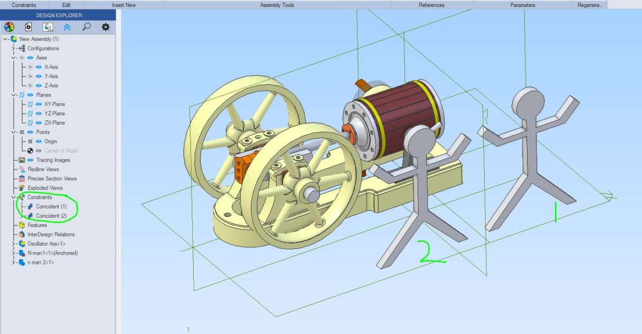Select the Axes group label
This screenshot has height=334, width=642.
point(42,57)
